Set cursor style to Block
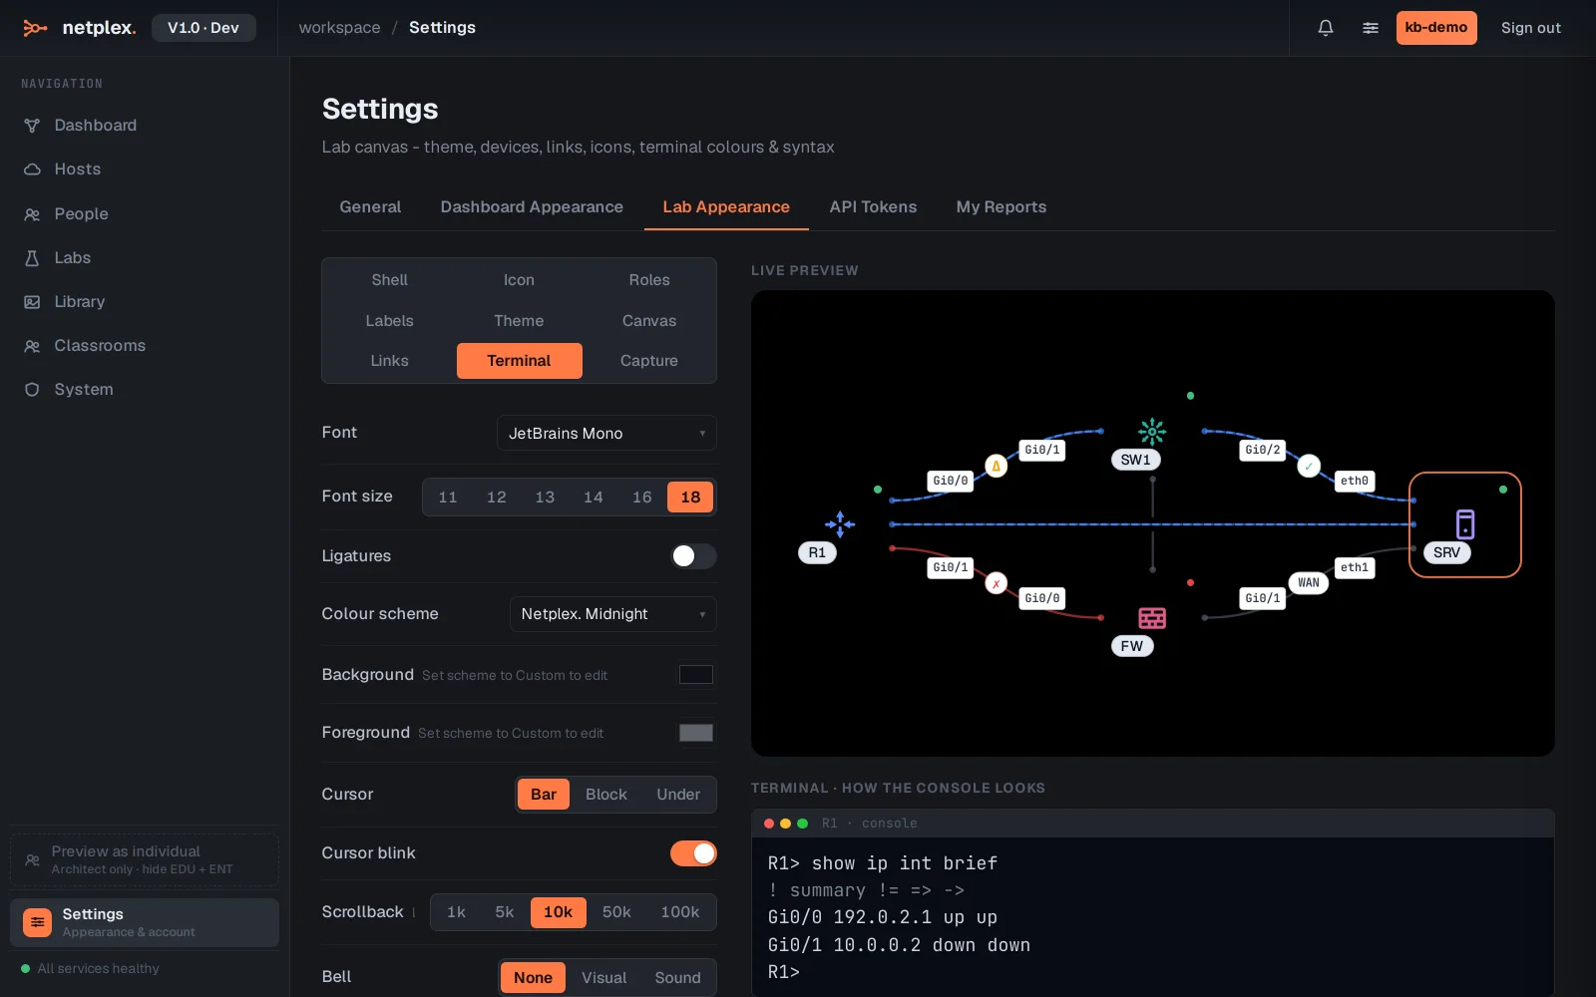 606,795
